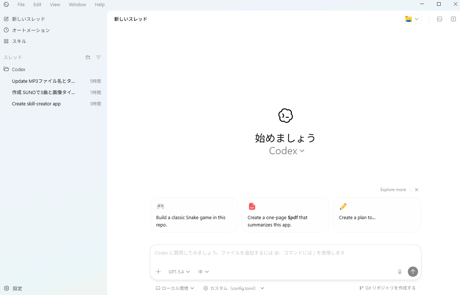The height and width of the screenshot is (295, 460).
Task: Click the plus icon to attach files
Action: click(158, 272)
